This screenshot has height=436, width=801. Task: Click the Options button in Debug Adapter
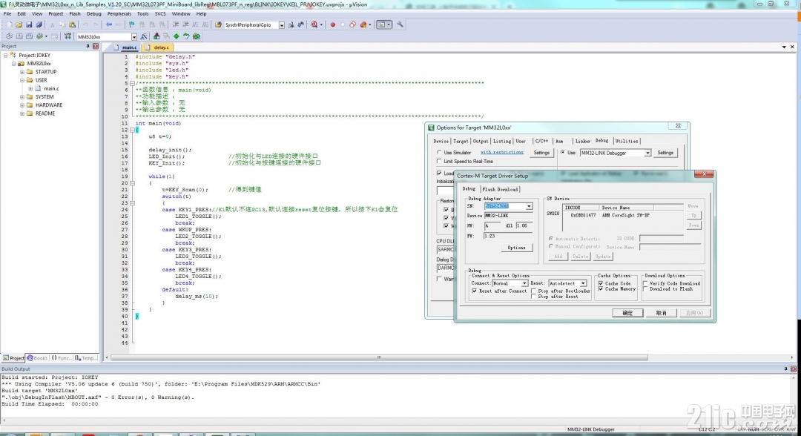tap(516, 248)
